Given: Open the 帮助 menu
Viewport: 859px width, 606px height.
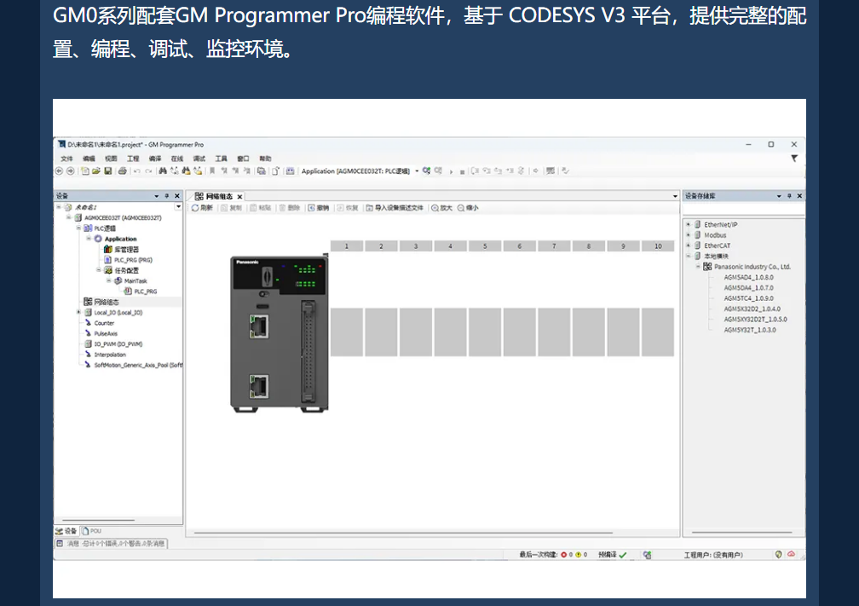Looking at the screenshot, I should pos(265,159).
